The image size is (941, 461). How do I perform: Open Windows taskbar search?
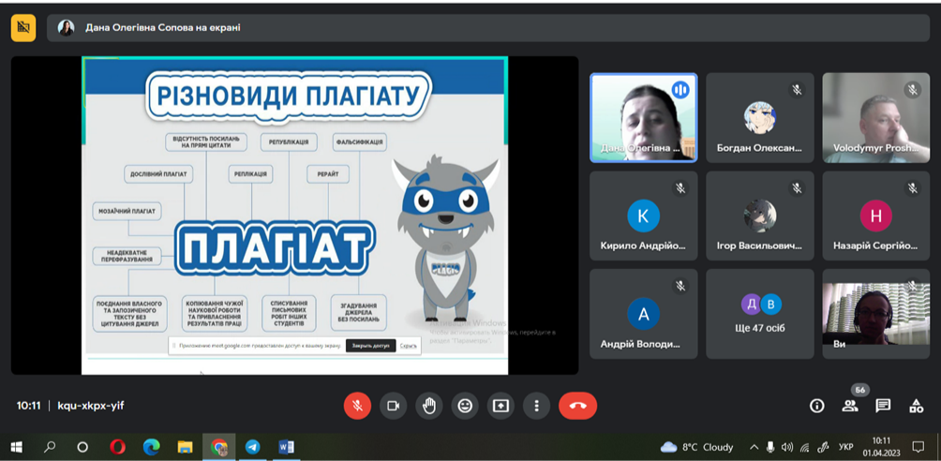click(50, 447)
